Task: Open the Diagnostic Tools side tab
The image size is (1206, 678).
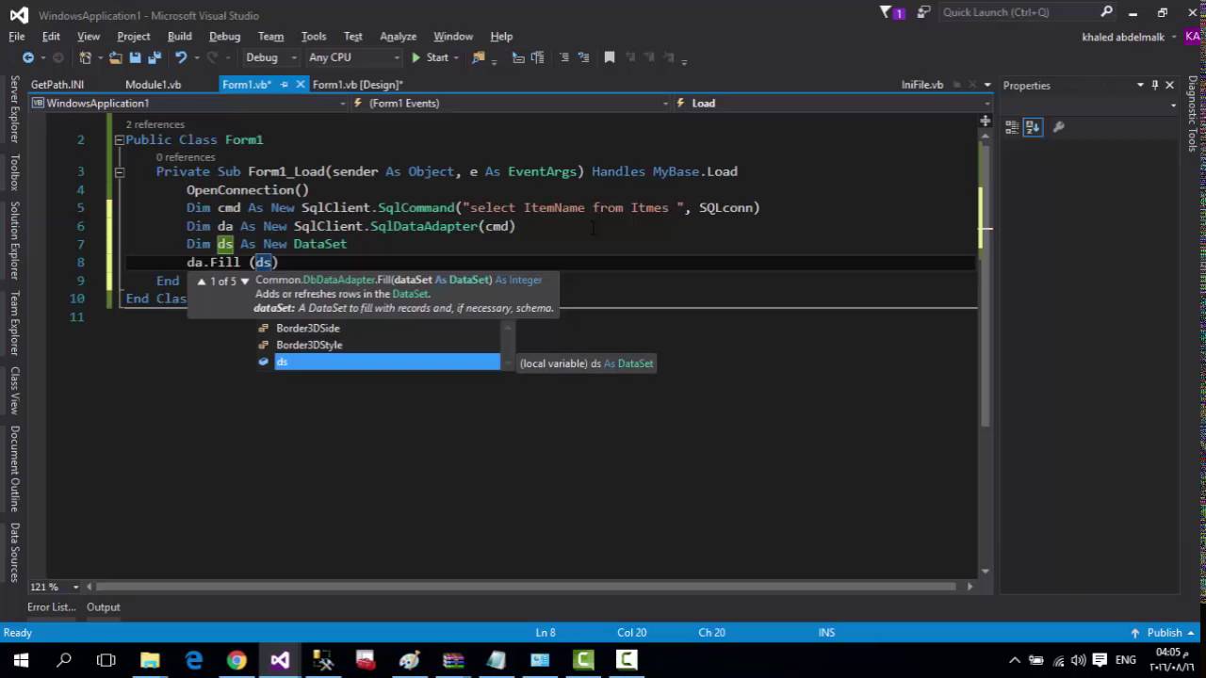Action: tap(1192, 114)
